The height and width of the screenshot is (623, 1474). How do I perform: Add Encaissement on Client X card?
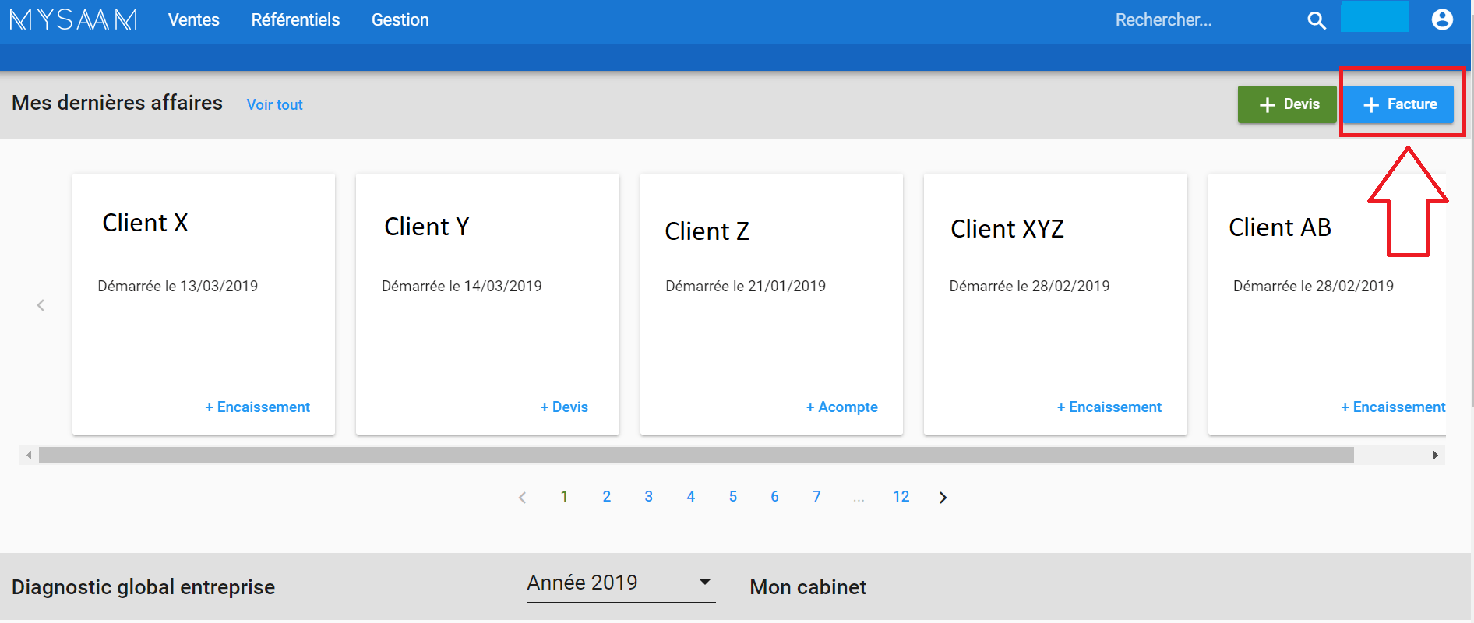[257, 407]
